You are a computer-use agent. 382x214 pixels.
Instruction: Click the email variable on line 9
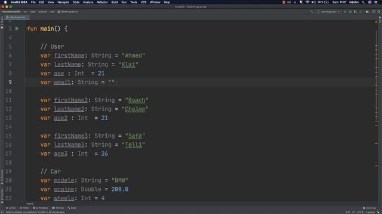[62, 82]
